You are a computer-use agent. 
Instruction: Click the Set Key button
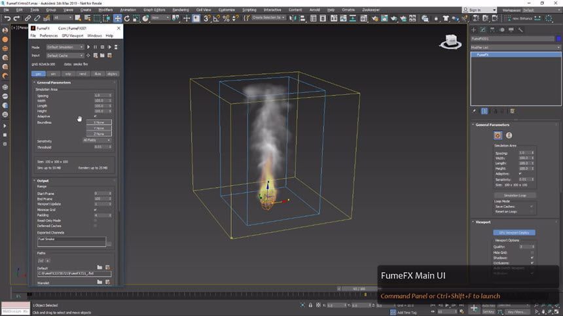point(488,311)
